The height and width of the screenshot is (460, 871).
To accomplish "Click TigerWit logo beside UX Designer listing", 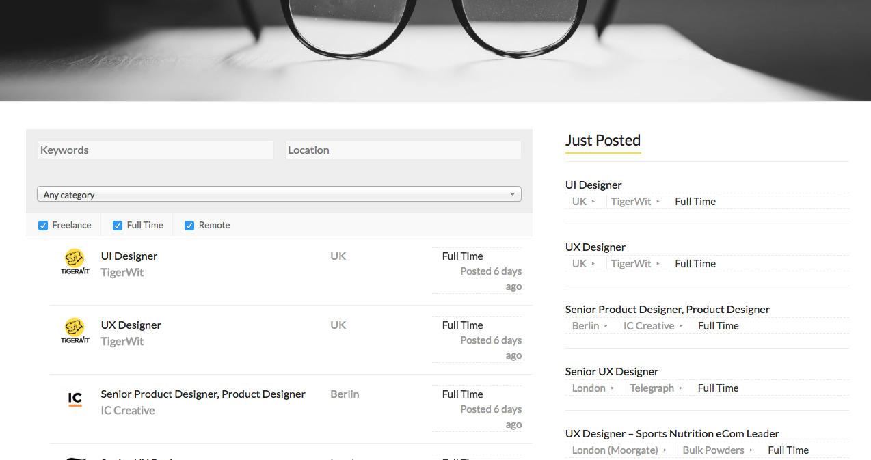I will coord(75,332).
